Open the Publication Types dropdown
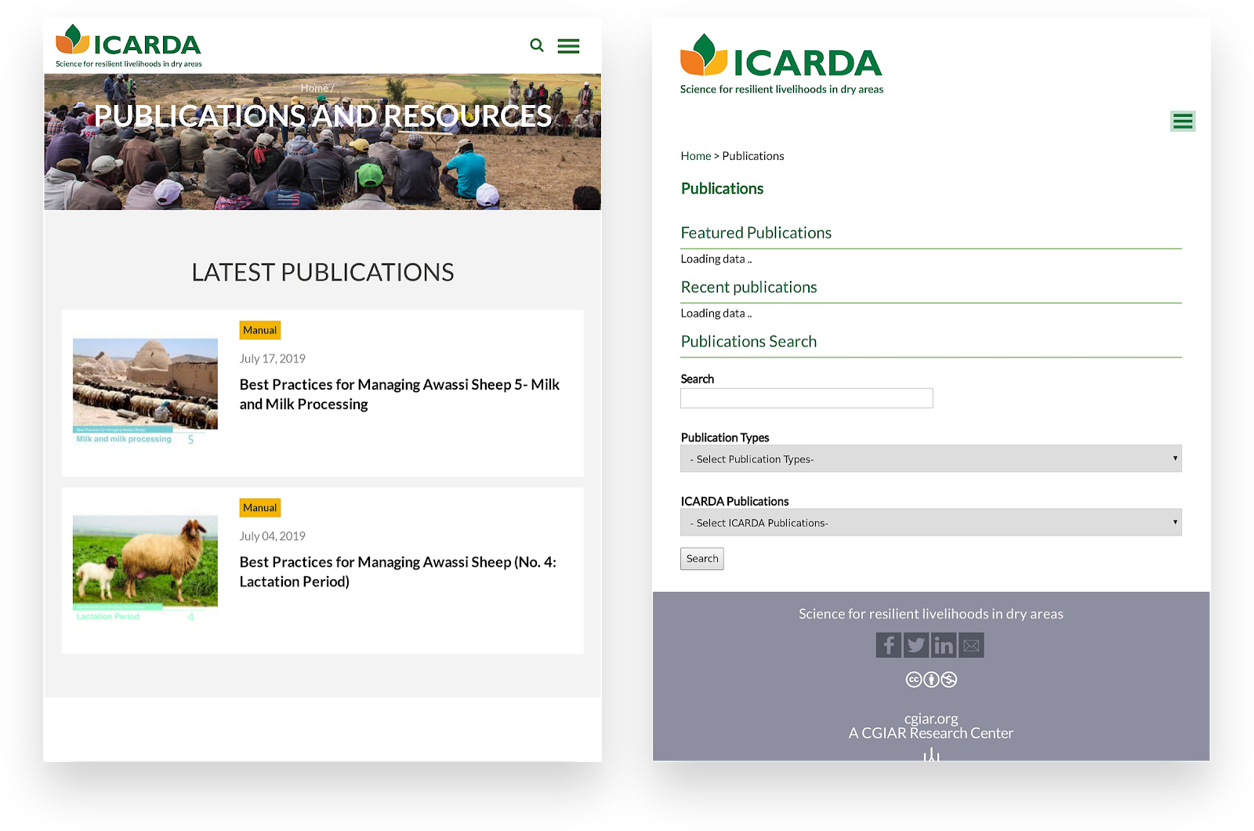The width and height of the screenshot is (1254, 831). pos(930,459)
